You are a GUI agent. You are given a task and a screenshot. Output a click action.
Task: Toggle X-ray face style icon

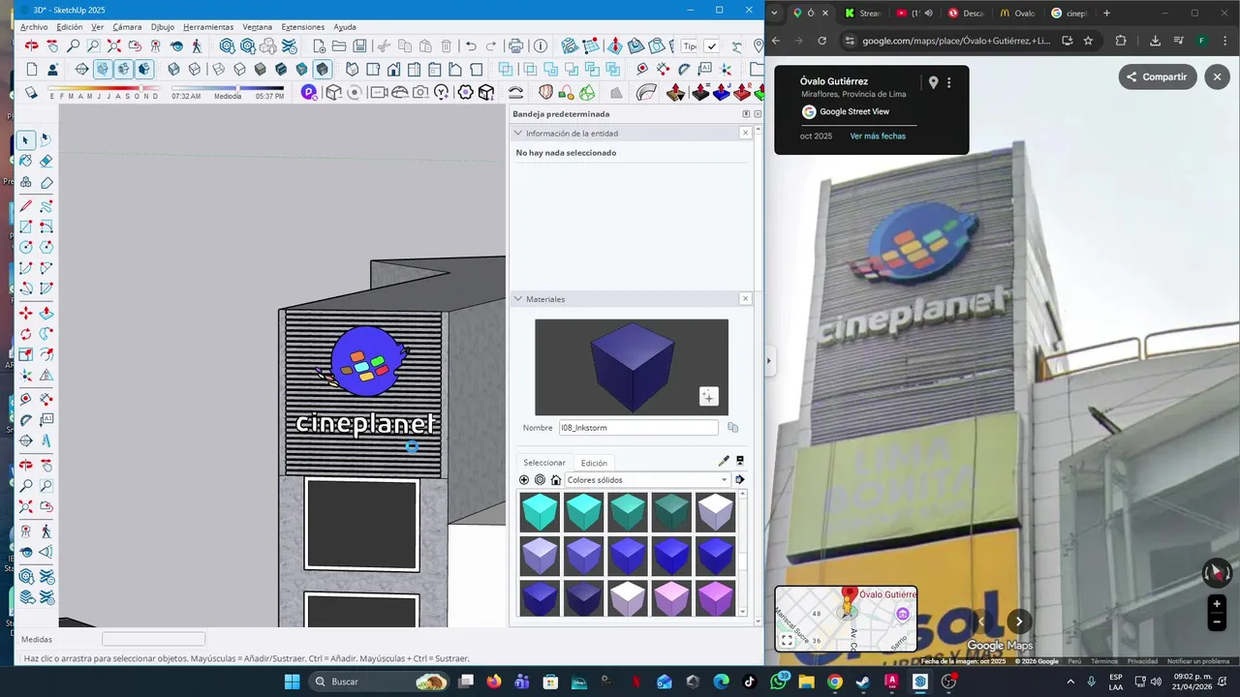173,69
